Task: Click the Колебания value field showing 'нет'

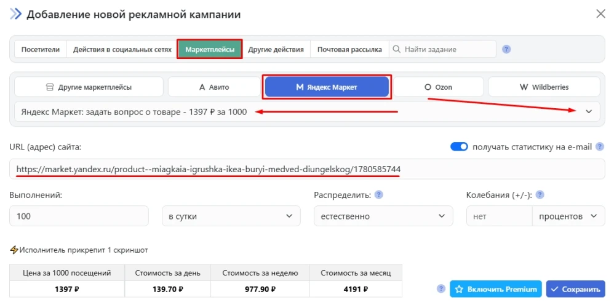Action: point(500,216)
